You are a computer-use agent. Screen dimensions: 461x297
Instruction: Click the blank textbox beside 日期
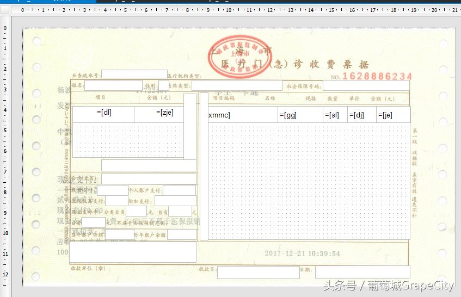tap(362, 272)
